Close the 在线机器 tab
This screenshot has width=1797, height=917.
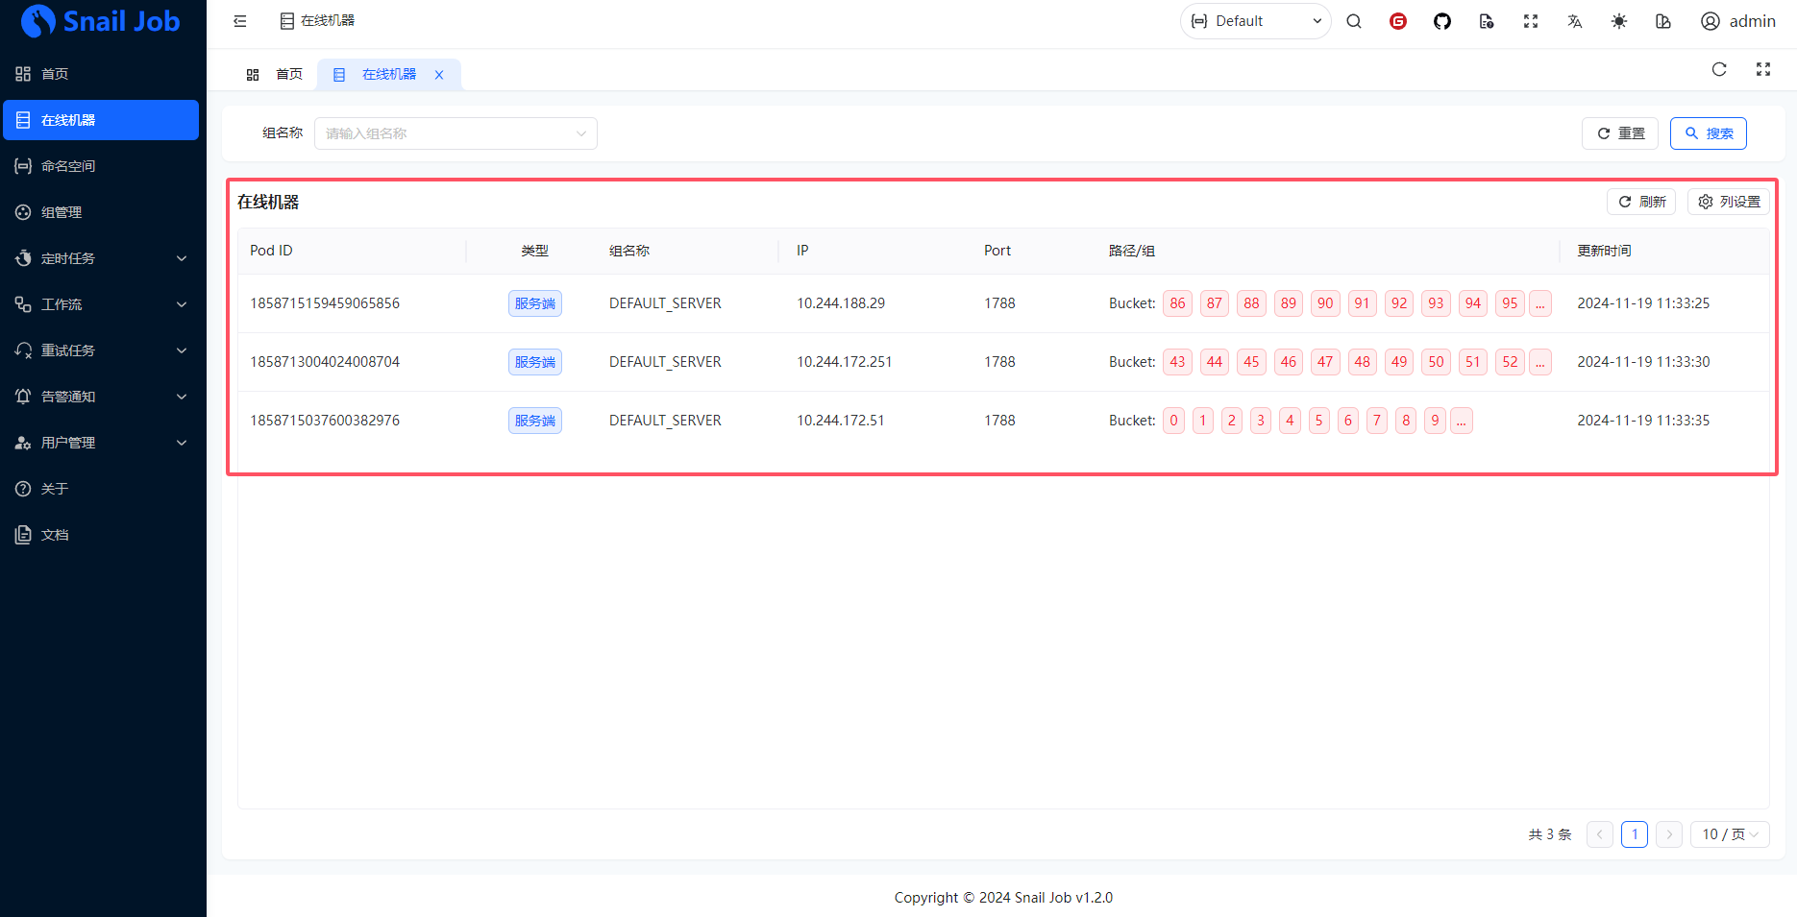click(439, 75)
